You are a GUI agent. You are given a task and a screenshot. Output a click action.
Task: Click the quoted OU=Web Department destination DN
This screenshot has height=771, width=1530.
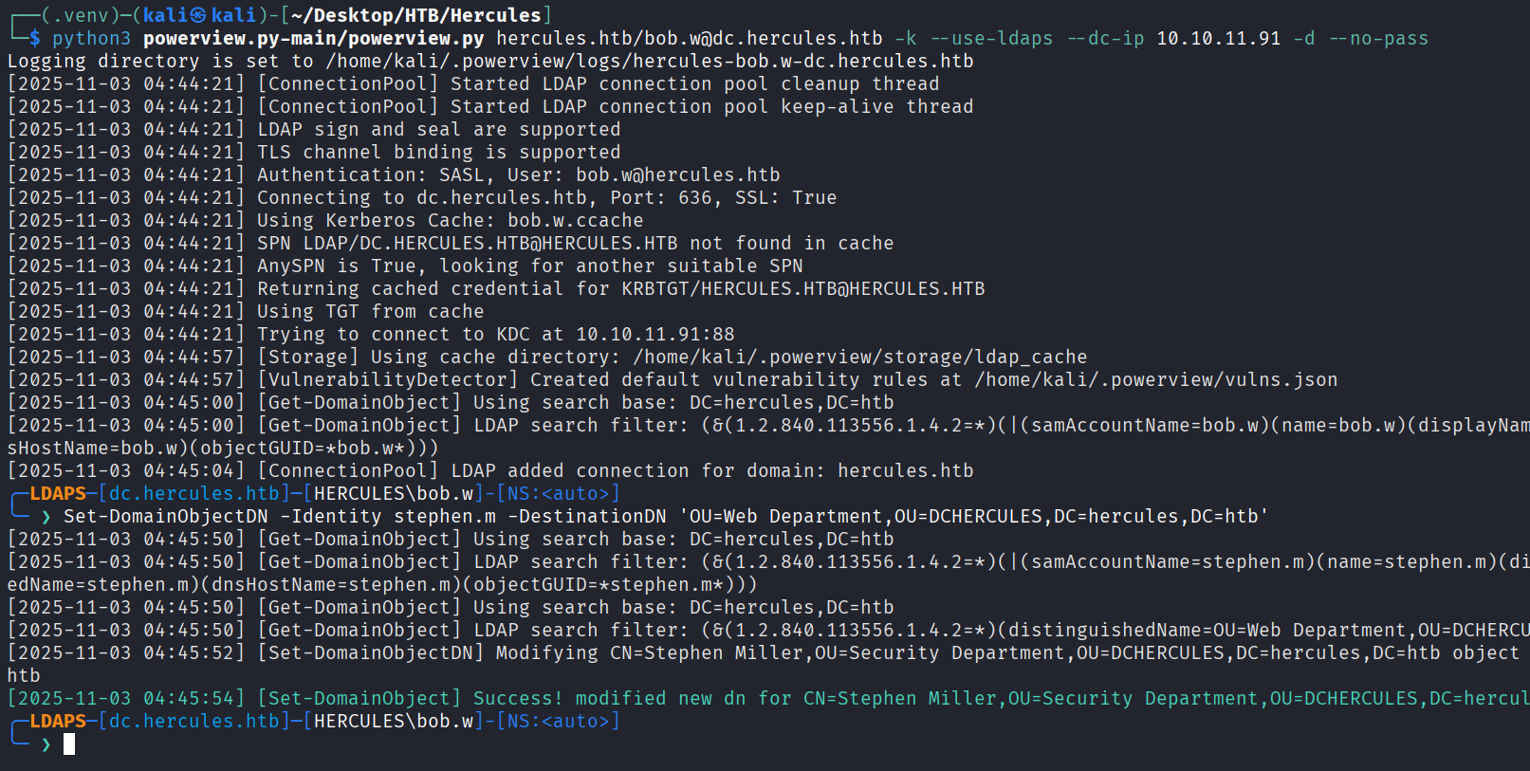pos(974,516)
